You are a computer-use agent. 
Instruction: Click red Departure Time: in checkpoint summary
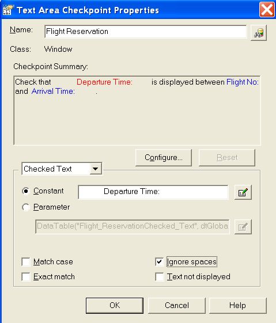click(104, 82)
